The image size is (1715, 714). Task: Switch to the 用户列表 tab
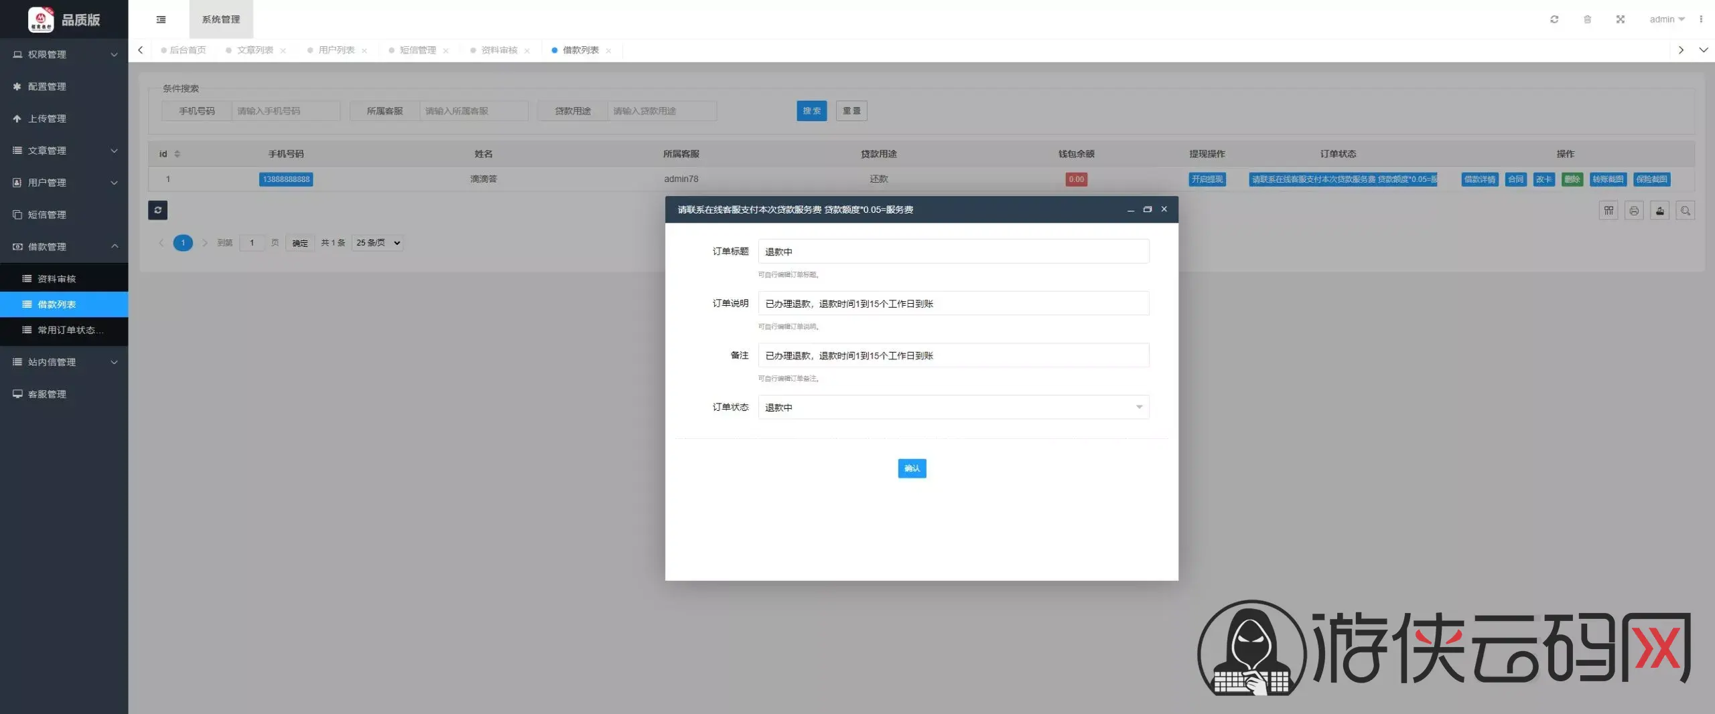pos(336,50)
